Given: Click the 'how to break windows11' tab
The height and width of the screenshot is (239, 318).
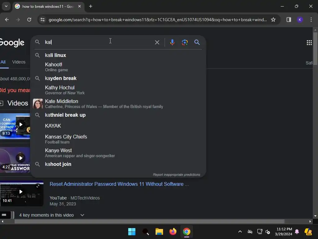Looking at the screenshot, I should point(48,7).
